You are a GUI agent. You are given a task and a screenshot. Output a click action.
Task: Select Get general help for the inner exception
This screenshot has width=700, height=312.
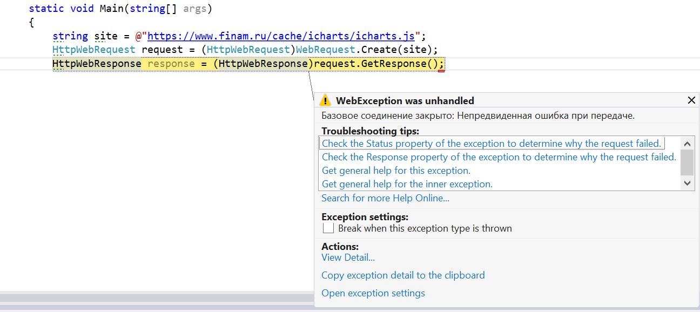coord(407,184)
